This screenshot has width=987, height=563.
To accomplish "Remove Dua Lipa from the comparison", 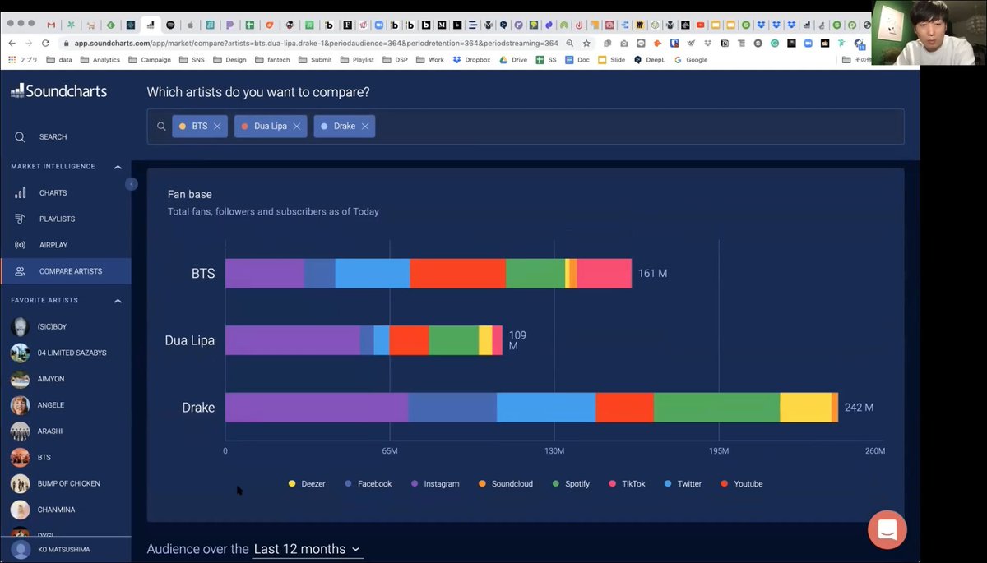I will point(297,127).
